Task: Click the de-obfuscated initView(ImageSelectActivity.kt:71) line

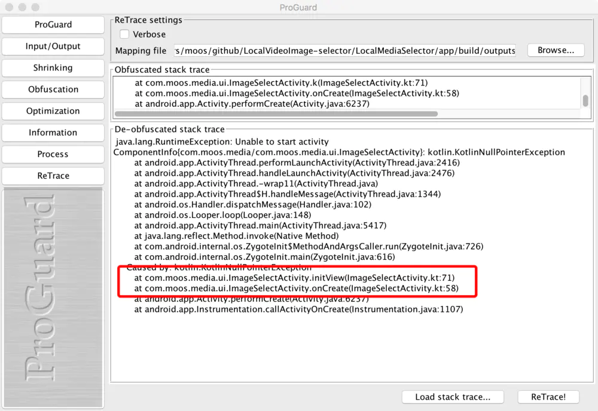Action: pyautogui.click(x=294, y=278)
